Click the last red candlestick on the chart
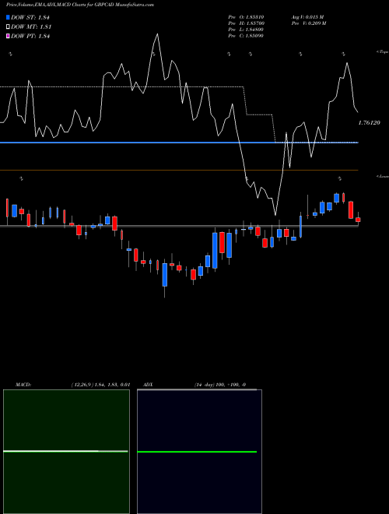This screenshot has width=389, height=514. pos(358,220)
